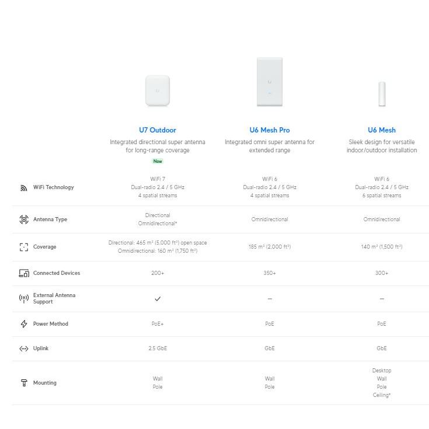This screenshot has width=429, height=429.
Task: Click the Antenna Type row icon
Action: click(24, 219)
